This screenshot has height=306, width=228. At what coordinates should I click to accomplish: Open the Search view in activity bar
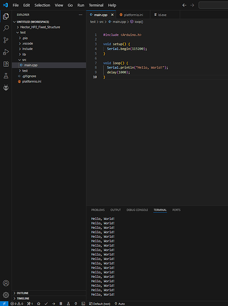point(6,28)
